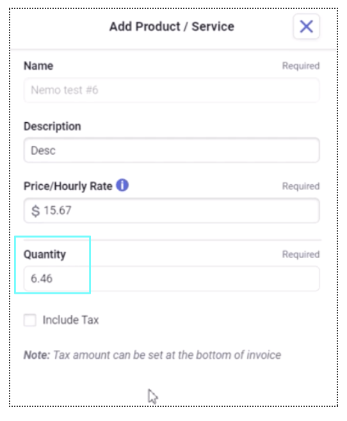Click the Required tag beside Quantity

(x=301, y=254)
